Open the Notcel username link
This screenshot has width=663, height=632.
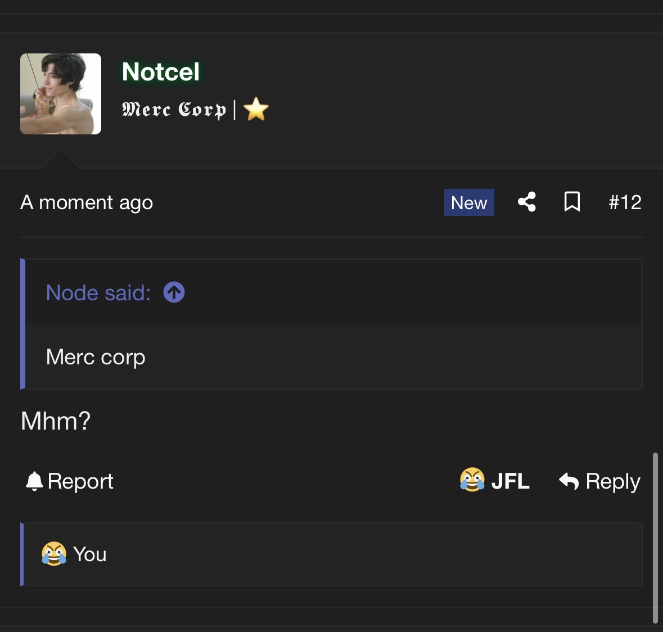click(161, 72)
